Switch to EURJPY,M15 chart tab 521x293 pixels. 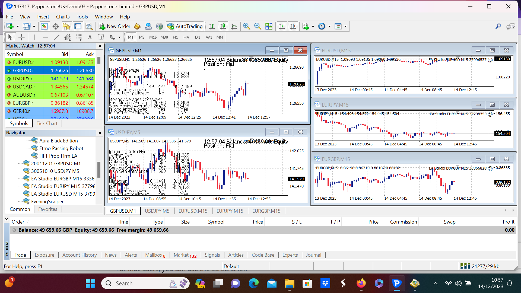(x=230, y=211)
